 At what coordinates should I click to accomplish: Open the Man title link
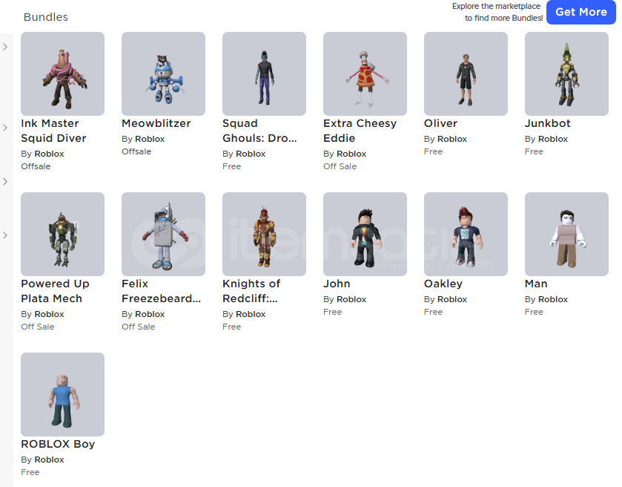click(536, 284)
